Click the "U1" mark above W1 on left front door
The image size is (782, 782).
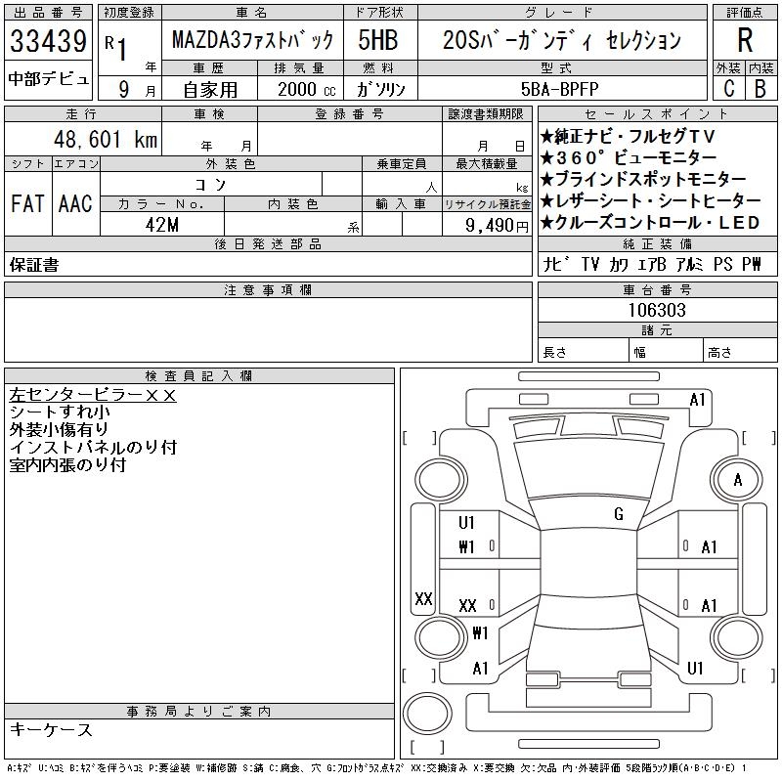(x=466, y=523)
